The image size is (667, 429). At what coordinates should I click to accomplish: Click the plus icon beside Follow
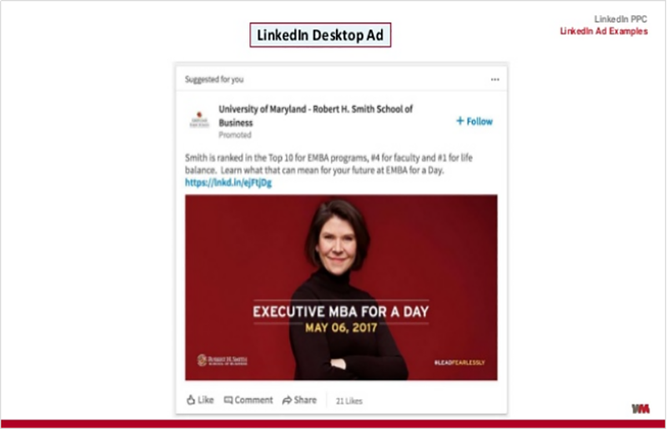pyautogui.click(x=460, y=121)
